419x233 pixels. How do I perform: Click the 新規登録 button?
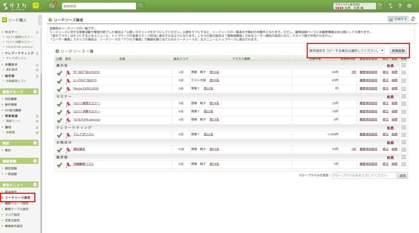point(398,50)
